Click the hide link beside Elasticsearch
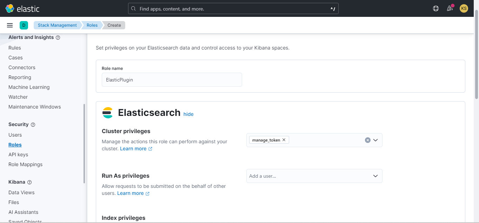The width and height of the screenshot is (479, 223). (x=188, y=114)
